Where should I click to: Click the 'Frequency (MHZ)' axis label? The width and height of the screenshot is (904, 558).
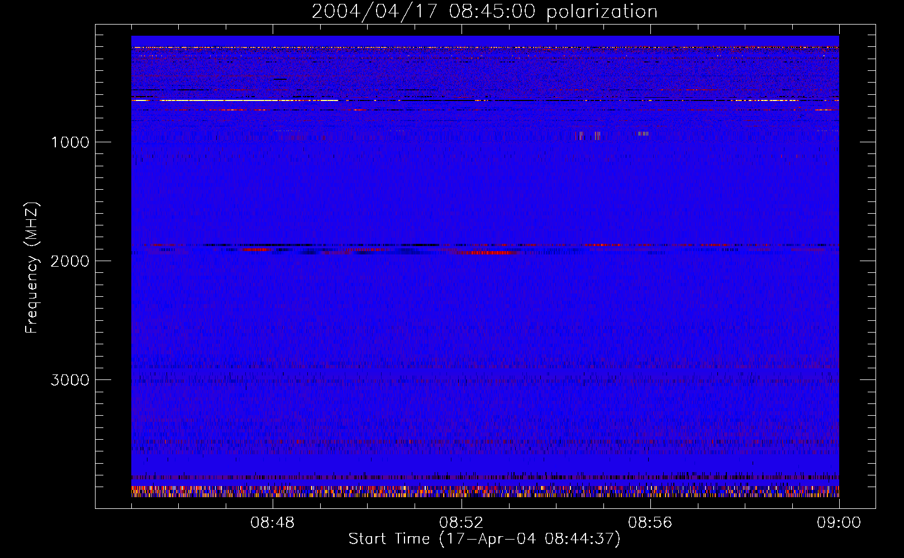(x=32, y=268)
